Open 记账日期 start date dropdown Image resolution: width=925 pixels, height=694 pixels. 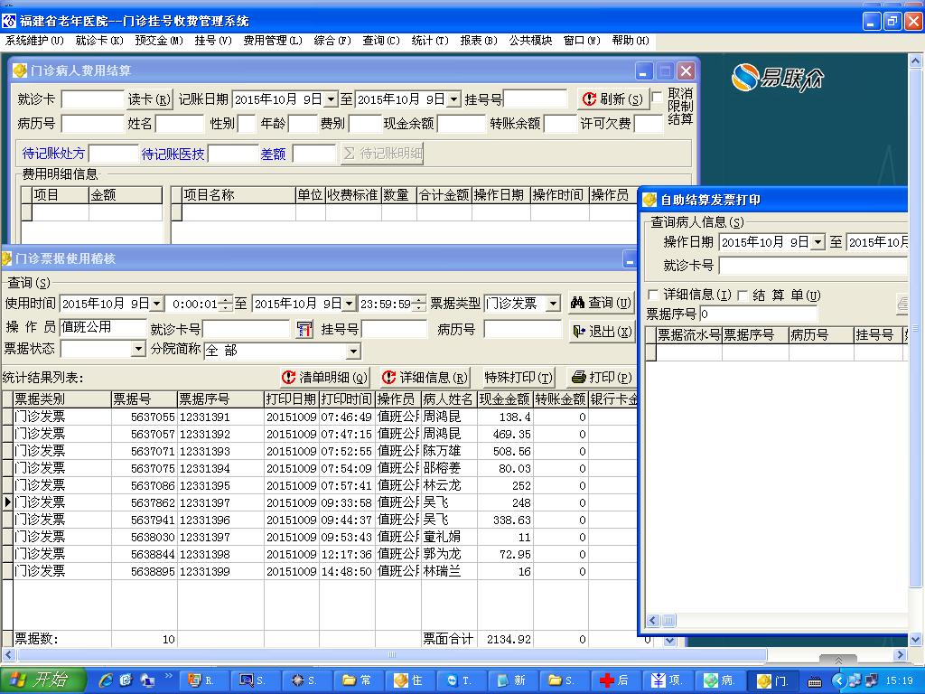point(331,99)
